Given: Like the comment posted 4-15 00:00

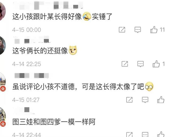Looking at the screenshot, I should pyautogui.click(x=154, y=30).
